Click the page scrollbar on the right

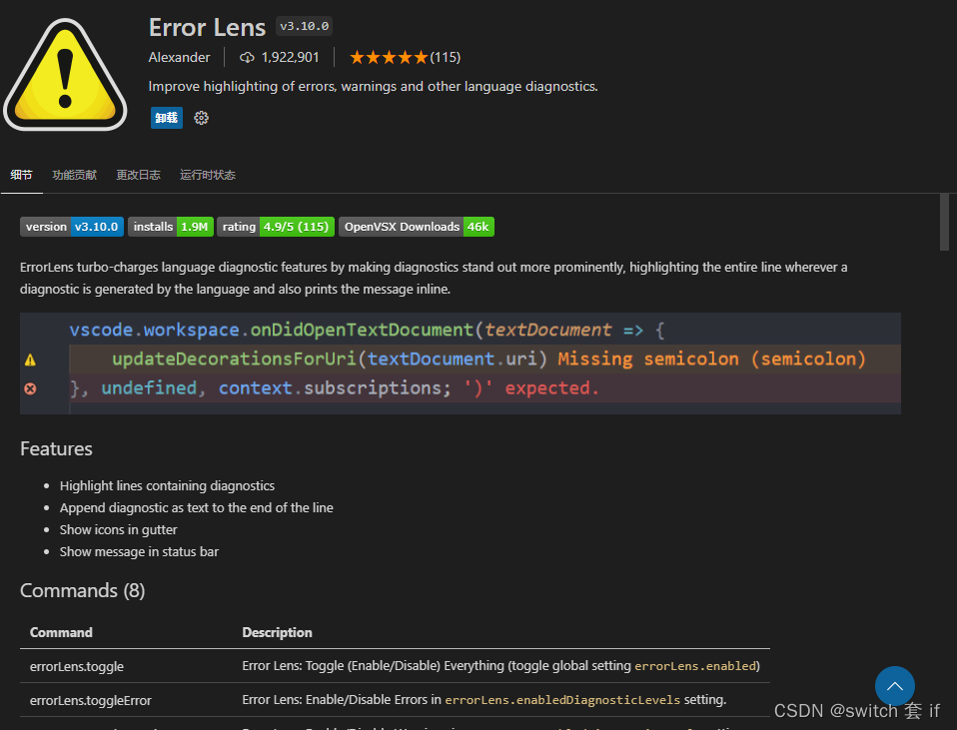(x=943, y=222)
